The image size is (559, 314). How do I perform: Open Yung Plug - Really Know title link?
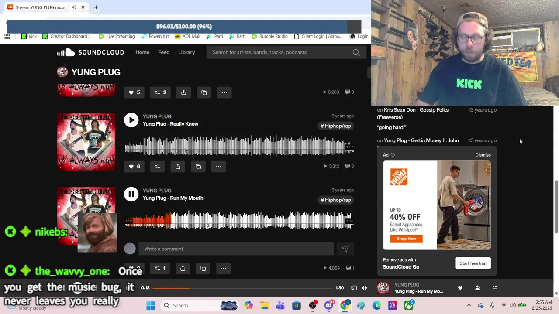(x=170, y=124)
